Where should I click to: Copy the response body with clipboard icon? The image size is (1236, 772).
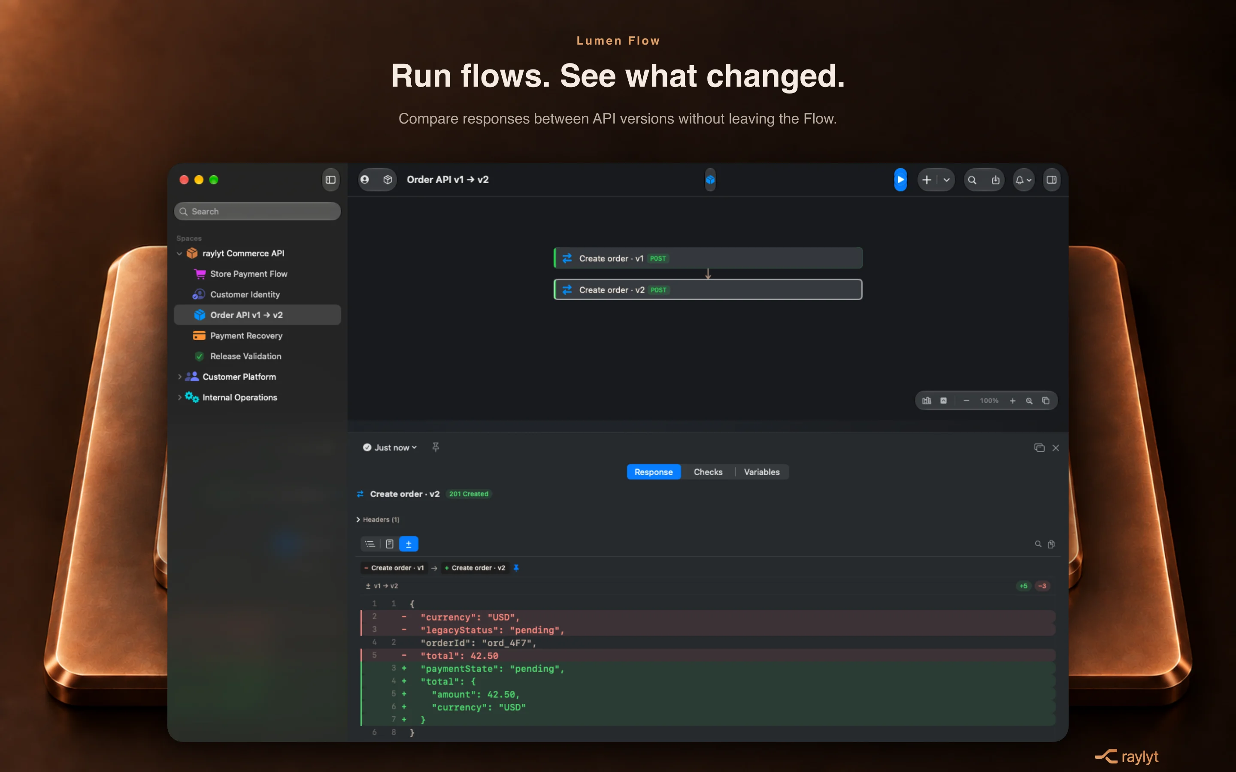(x=1051, y=544)
